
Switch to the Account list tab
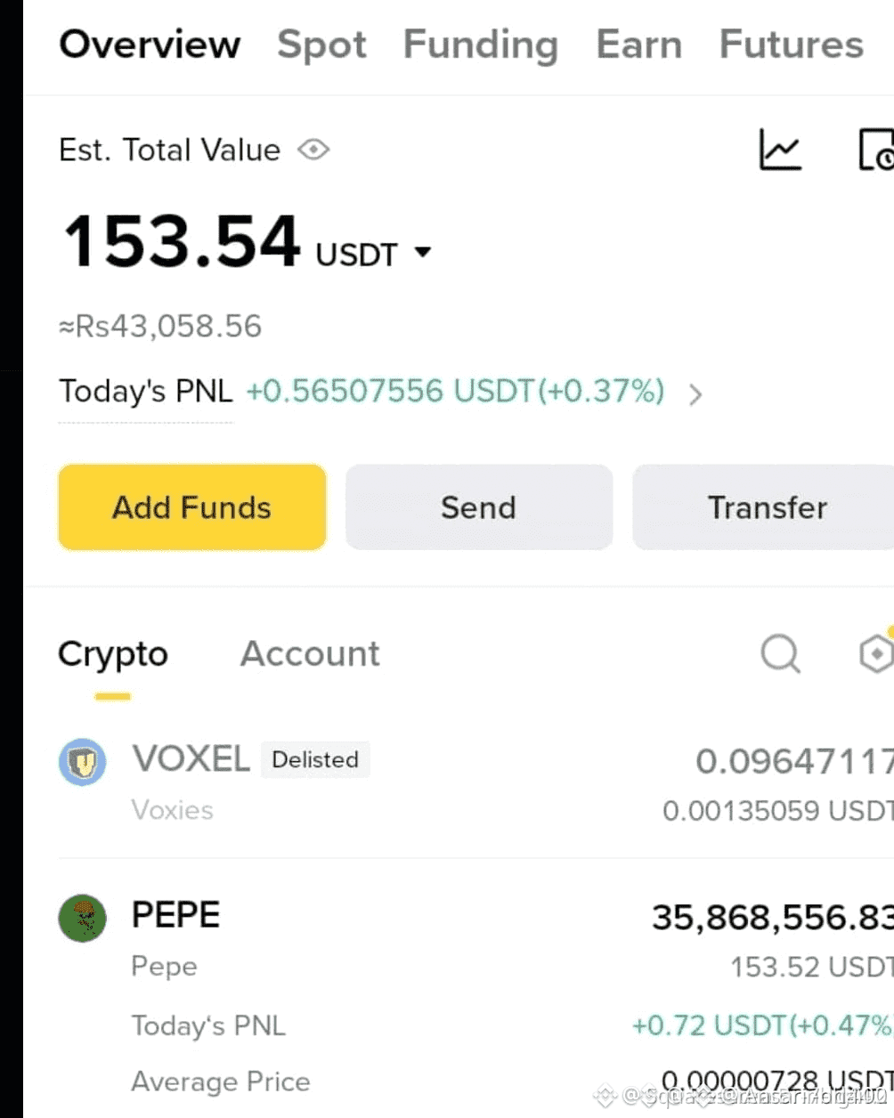point(310,654)
